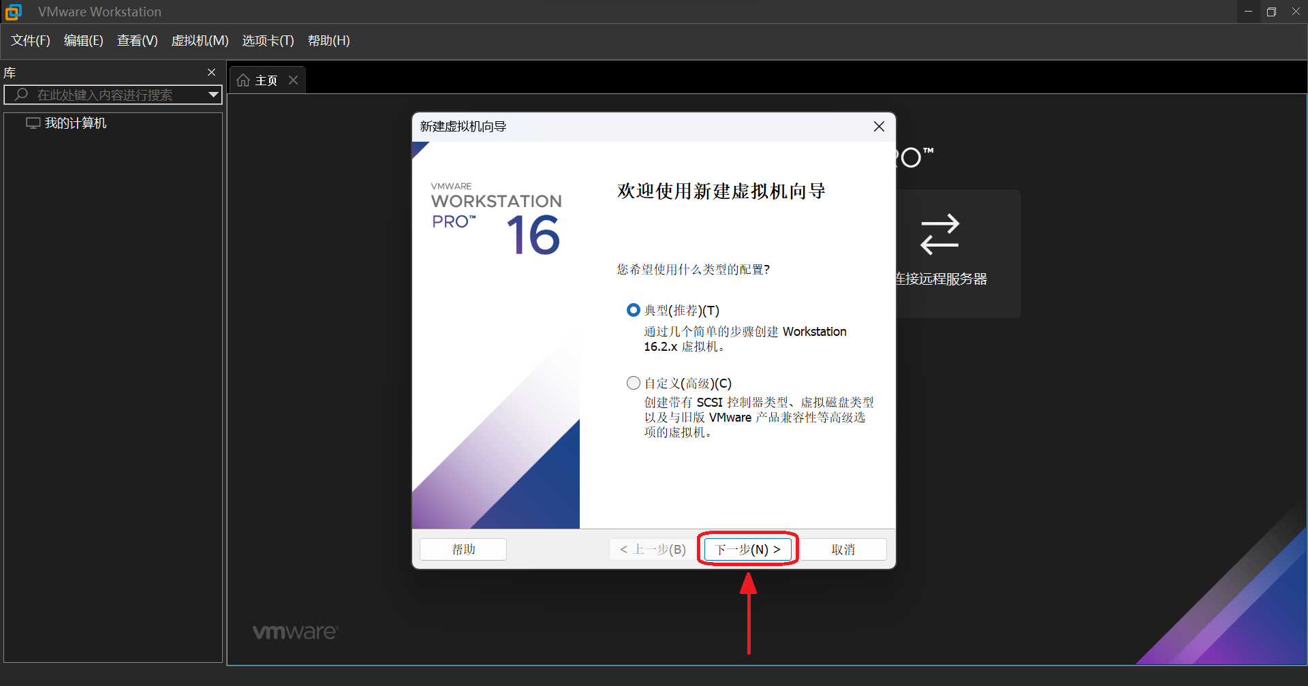The image size is (1308, 686).
Task: Close the 主页 tab
Action: point(294,80)
